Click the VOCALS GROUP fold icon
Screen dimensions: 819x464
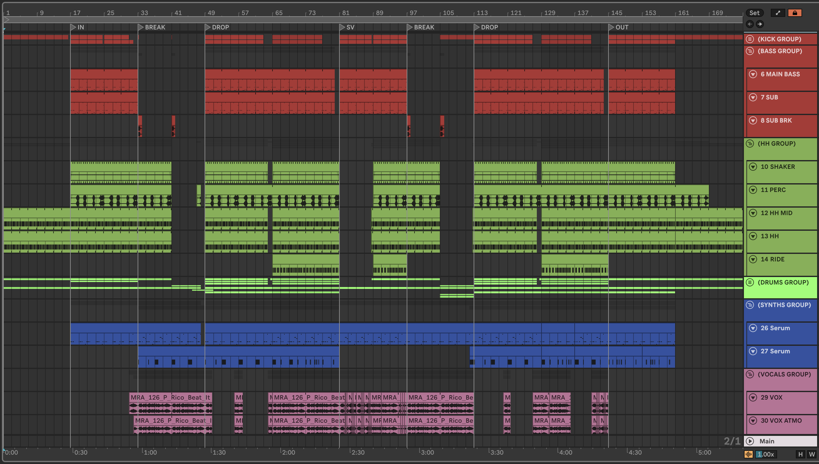(750, 374)
